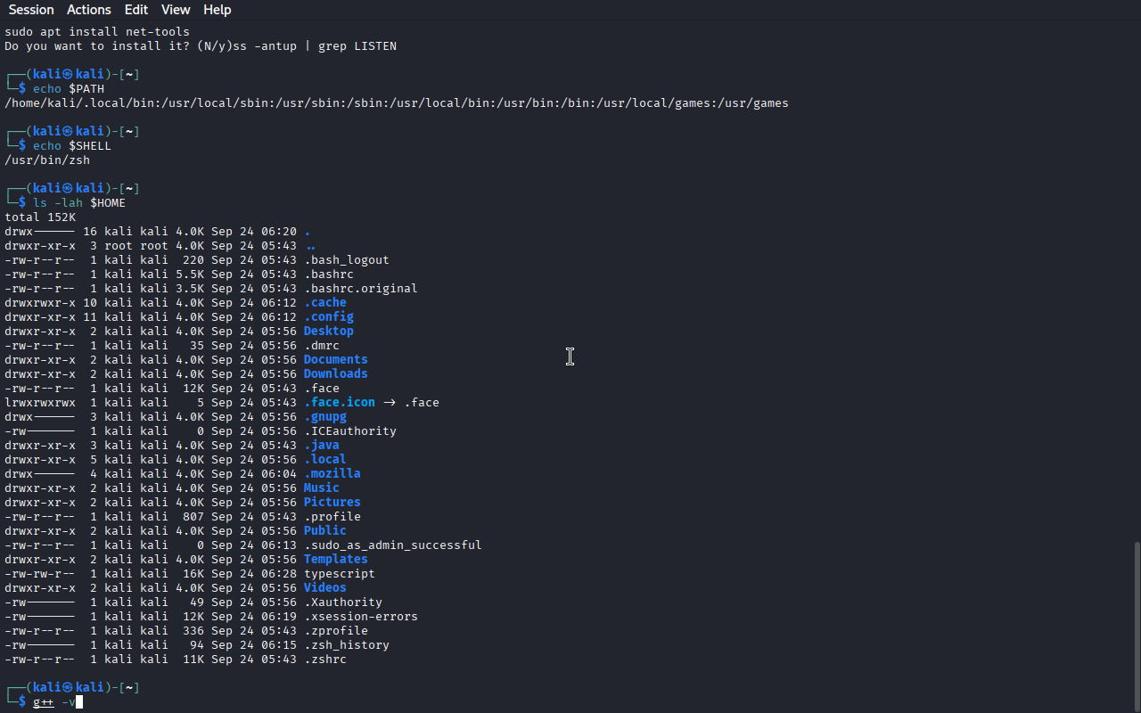Click the Downloads directory entry
Screen dimensions: 1141x713
335,374
